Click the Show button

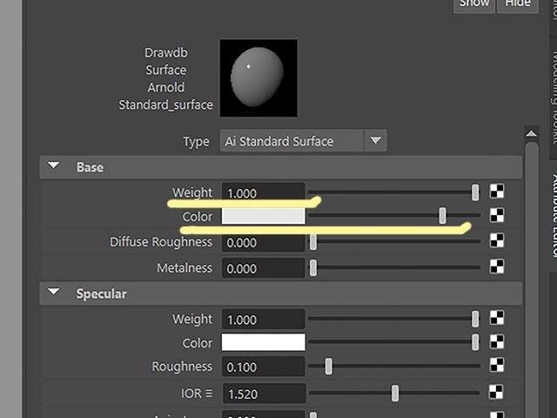coord(474,4)
